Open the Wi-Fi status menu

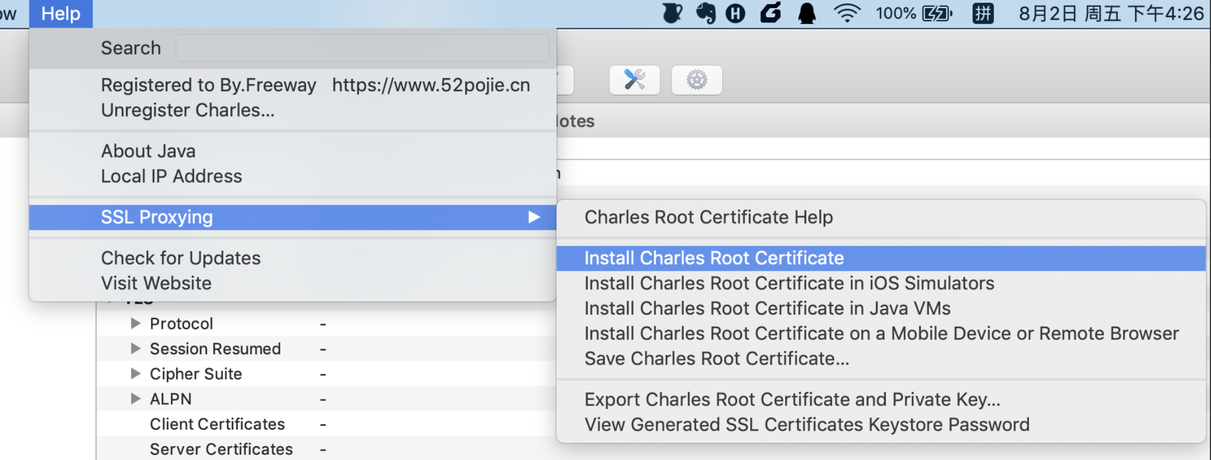point(847,13)
